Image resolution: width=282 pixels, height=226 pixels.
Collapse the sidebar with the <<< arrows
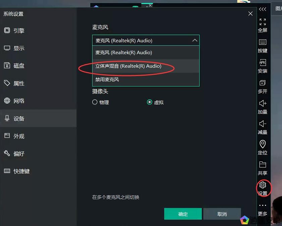[263, 9]
